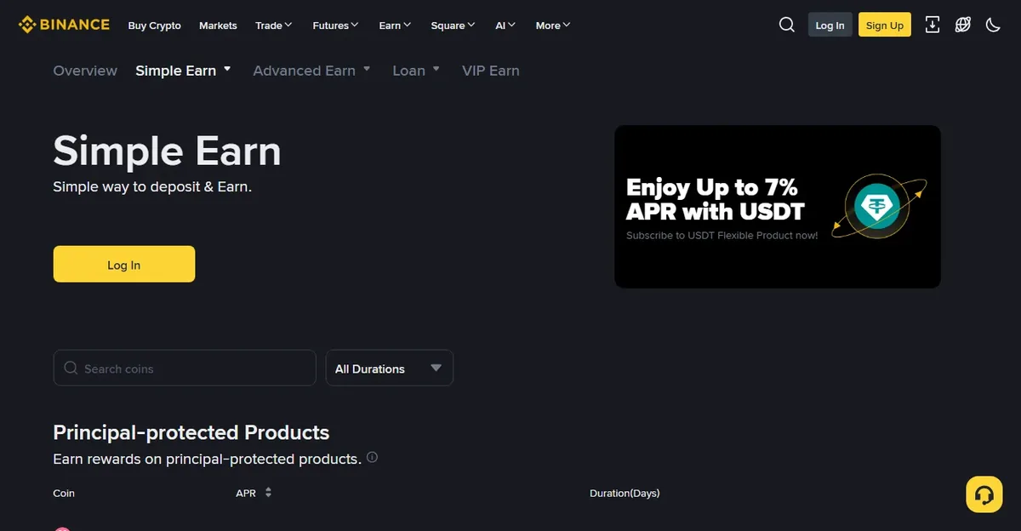Image resolution: width=1021 pixels, height=531 pixels.
Task: Click the APR column header
Action: click(x=246, y=493)
